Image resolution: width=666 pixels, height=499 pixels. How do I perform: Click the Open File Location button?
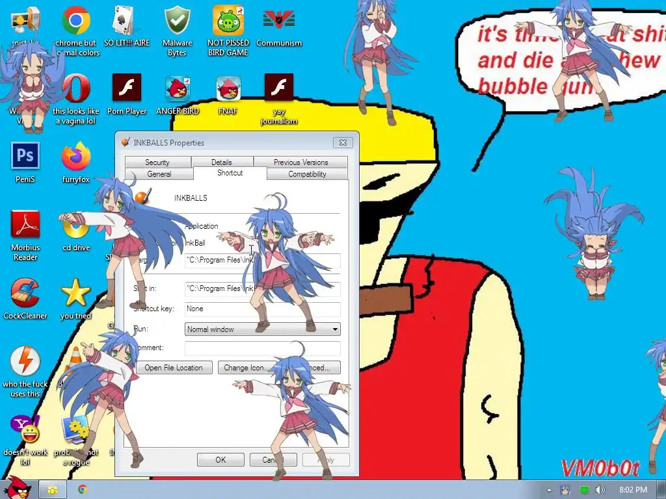pos(174,368)
